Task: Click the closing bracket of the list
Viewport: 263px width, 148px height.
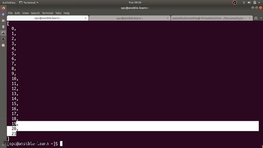Action: (x=8, y=139)
